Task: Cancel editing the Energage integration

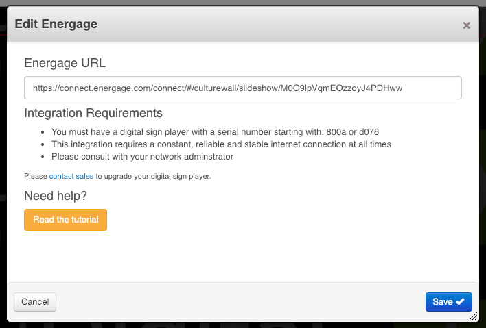Action: point(35,302)
